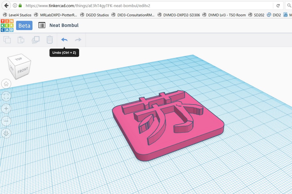
Task: Click the Redo arrow
Action: click(x=78, y=40)
